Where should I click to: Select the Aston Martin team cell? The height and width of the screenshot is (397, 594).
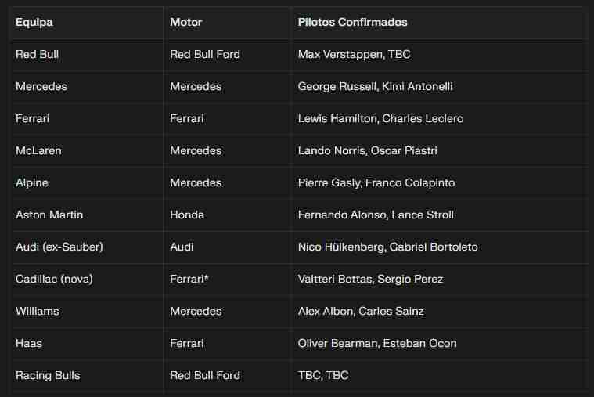click(x=49, y=215)
